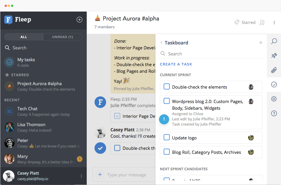The width and height of the screenshot is (281, 185).
Task: Click the NEXT SPRINT CANDIDATES heading
Action: [184, 169]
